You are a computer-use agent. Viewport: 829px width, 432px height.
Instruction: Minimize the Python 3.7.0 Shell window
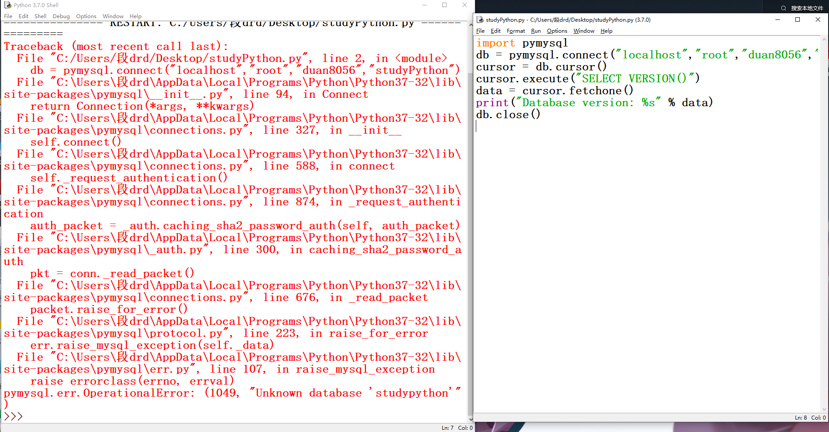coord(424,5)
